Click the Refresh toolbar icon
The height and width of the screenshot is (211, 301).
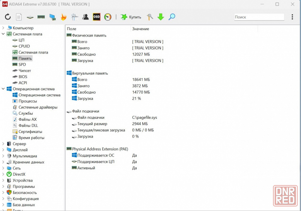[x=8, y=17]
